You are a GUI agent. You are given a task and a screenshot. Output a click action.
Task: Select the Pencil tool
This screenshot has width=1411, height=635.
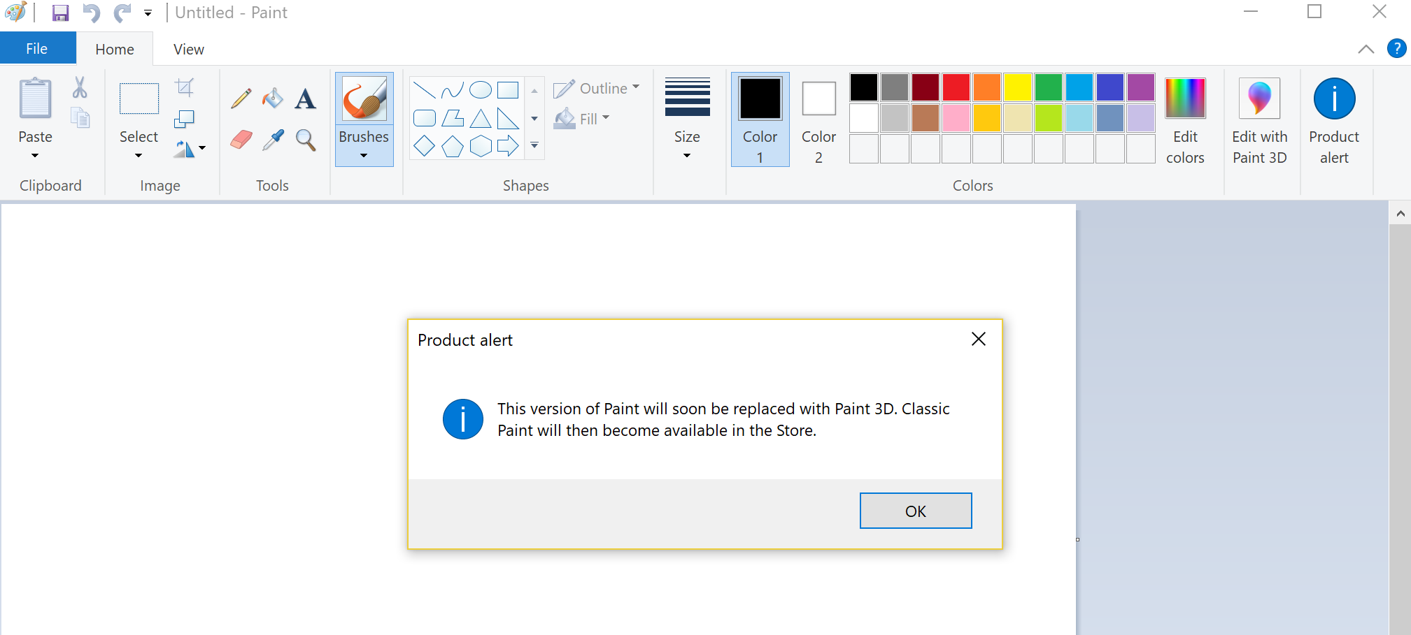click(241, 98)
